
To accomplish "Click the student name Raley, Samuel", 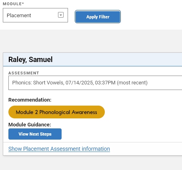I will (30, 60).
